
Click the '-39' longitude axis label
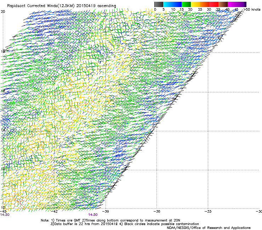[106, 211]
